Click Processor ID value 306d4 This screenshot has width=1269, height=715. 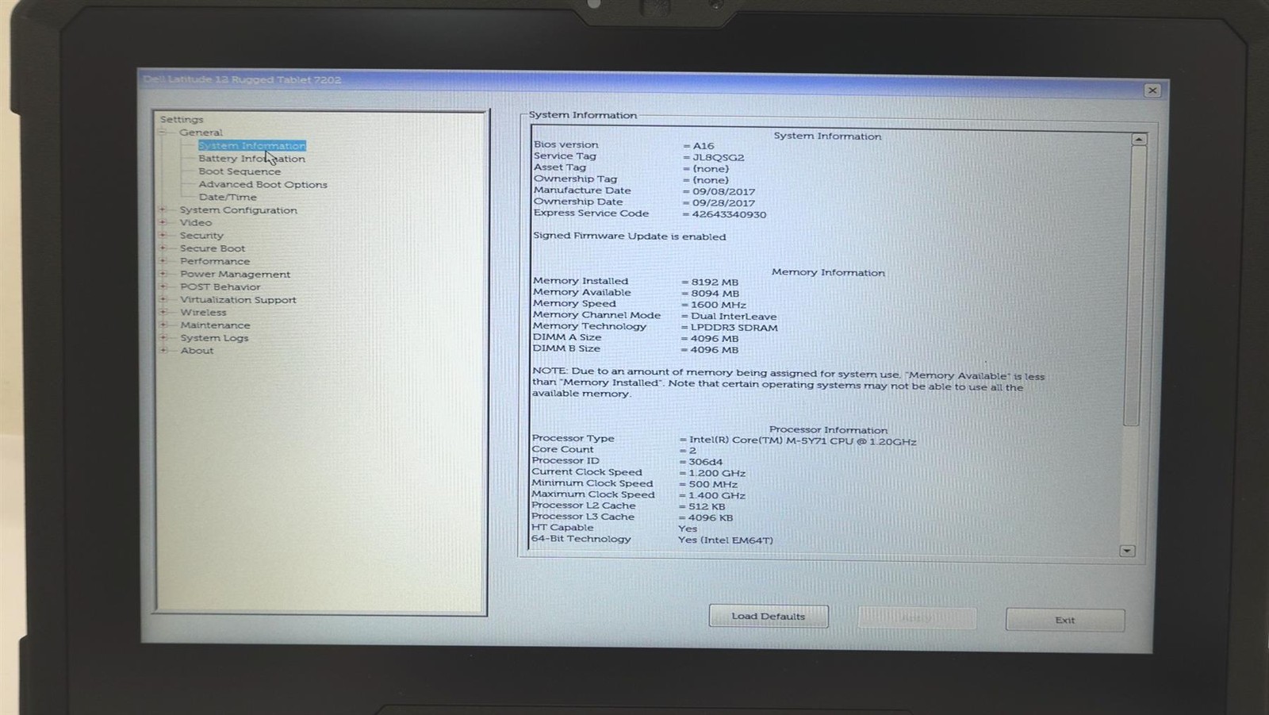click(706, 462)
